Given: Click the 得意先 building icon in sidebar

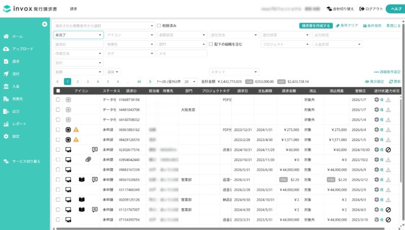Looking at the screenshot, I should (x=6, y=99).
